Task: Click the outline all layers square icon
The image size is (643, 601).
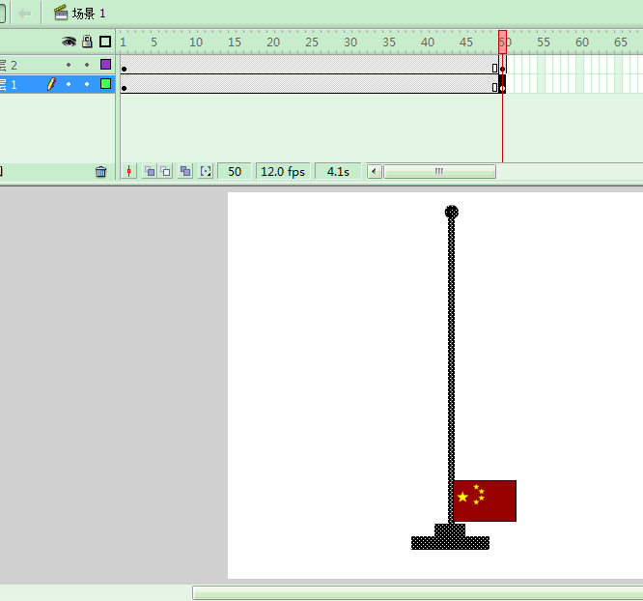Action: click(105, 42)
